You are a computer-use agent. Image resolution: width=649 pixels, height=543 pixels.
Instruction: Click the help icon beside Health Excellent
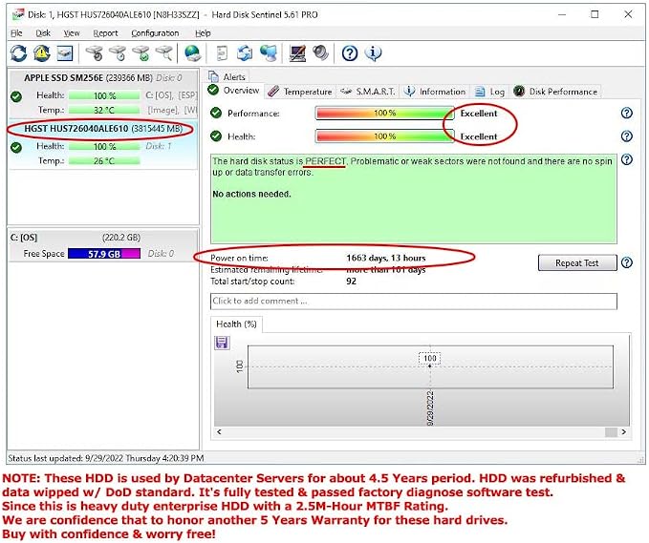point(627,136)
